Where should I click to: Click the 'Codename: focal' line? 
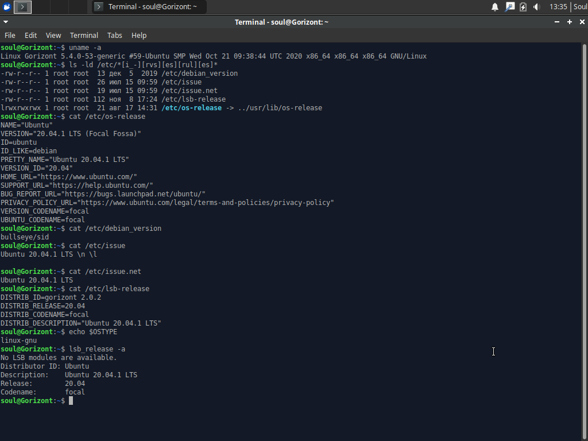tap(42, 393)
